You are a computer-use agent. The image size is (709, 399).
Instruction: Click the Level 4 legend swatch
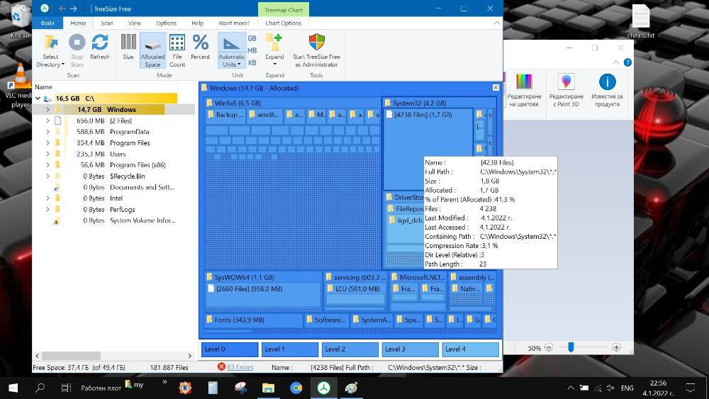470,349
